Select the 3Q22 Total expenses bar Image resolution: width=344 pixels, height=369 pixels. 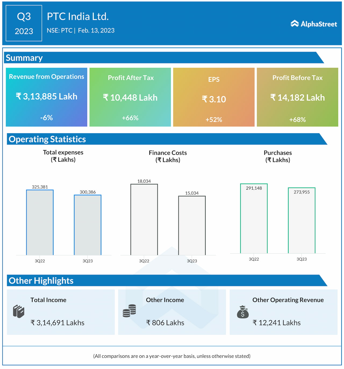point(40,222)
